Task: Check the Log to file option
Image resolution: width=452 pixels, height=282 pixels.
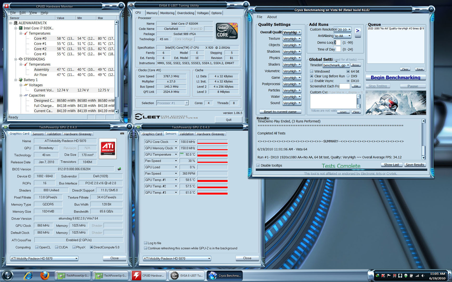Action: coord(146,243)
